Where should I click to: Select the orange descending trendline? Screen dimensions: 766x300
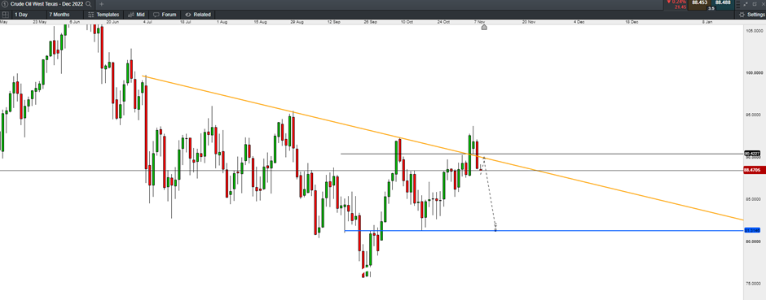click(442, 148)
